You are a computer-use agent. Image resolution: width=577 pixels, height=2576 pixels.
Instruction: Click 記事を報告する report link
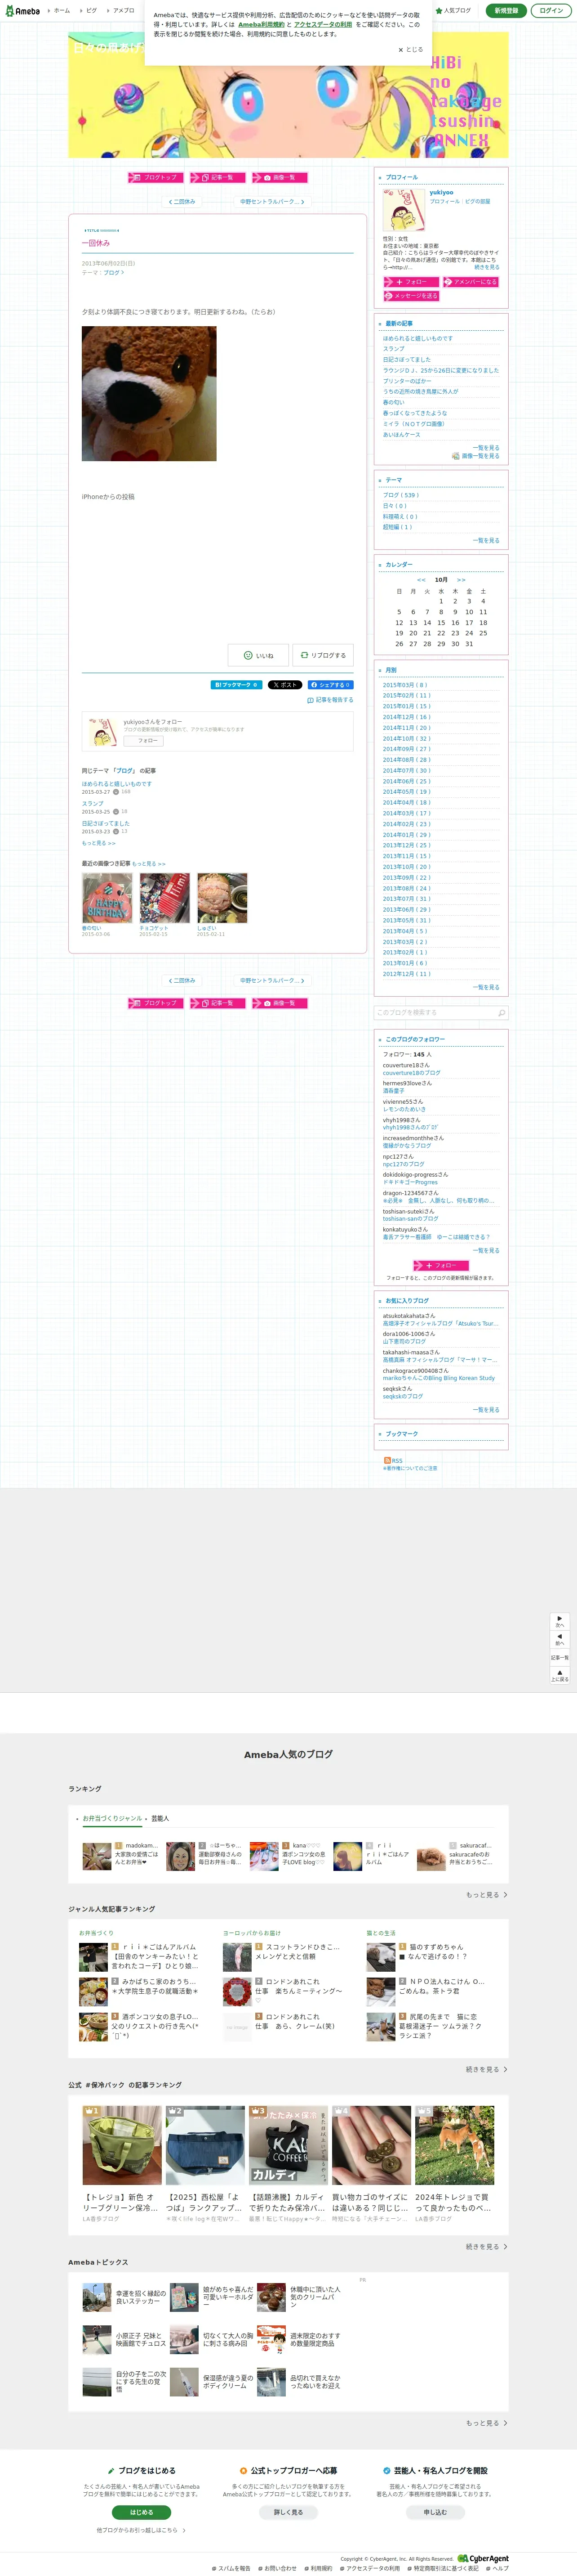[x=330, y=700]
